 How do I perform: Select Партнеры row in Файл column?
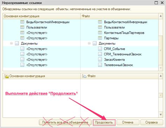111,38
